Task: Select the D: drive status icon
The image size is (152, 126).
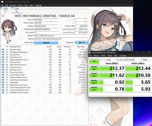Action: [12, 8]
